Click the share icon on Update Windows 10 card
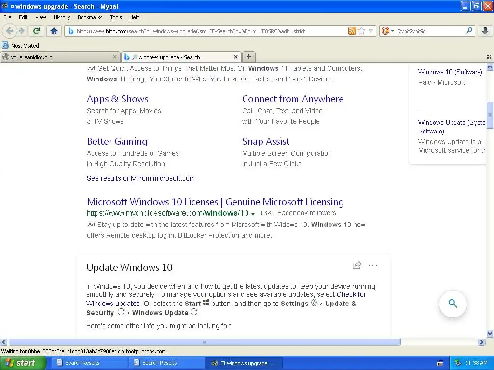 point(357,265)
